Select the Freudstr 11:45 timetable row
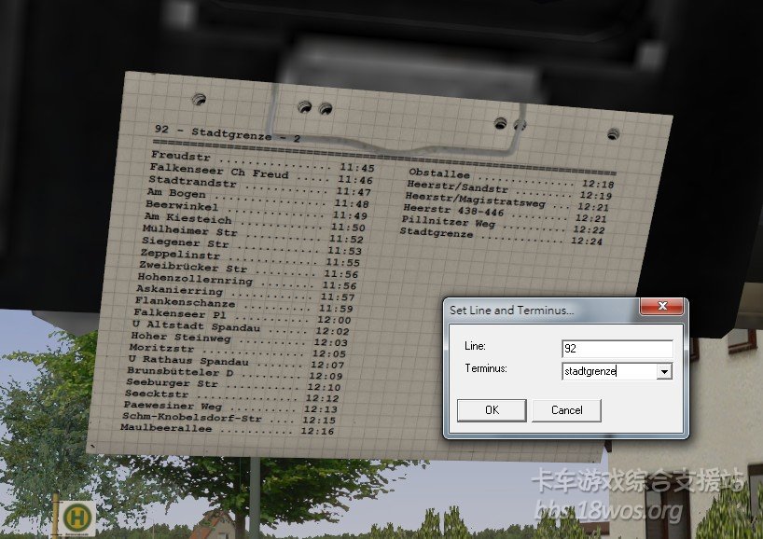 [263, 161]
